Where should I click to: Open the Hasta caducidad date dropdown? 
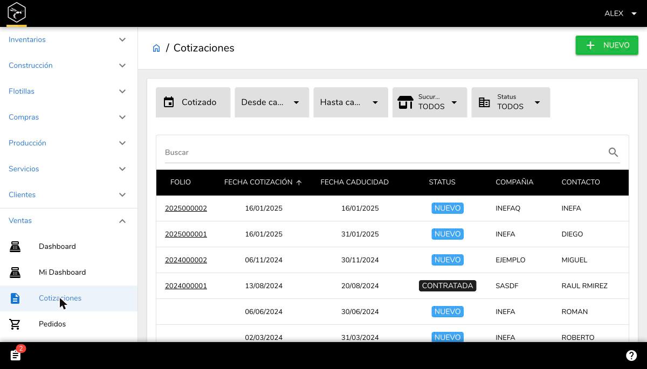pyautogui.click(x=350, y=102)
